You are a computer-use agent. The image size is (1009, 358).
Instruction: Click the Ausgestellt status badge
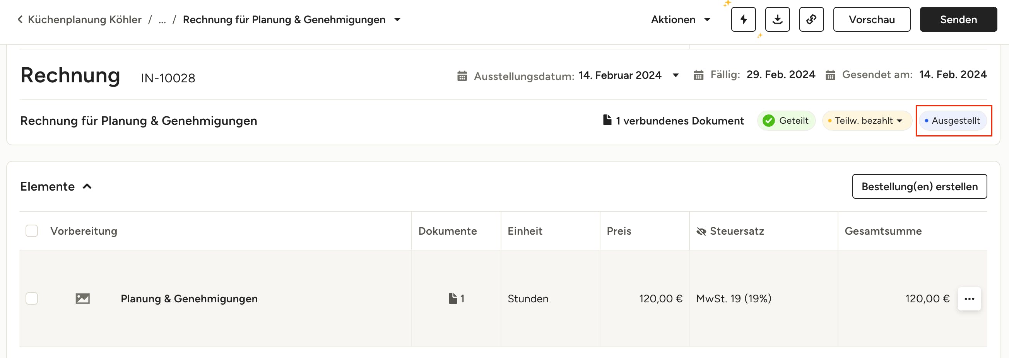coord(952,121)
